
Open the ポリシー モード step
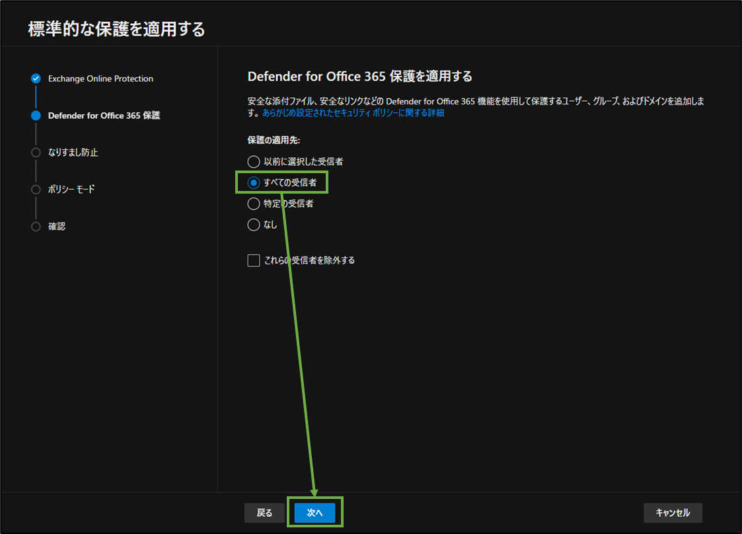71,190
